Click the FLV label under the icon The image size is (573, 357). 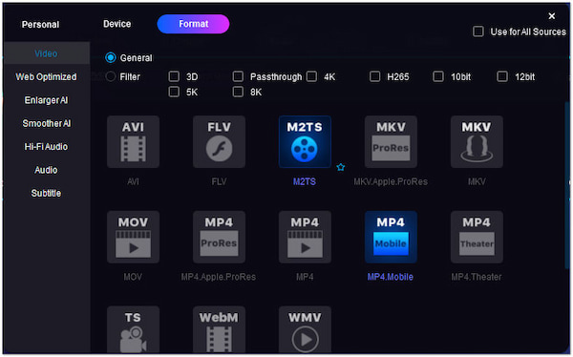219,181
